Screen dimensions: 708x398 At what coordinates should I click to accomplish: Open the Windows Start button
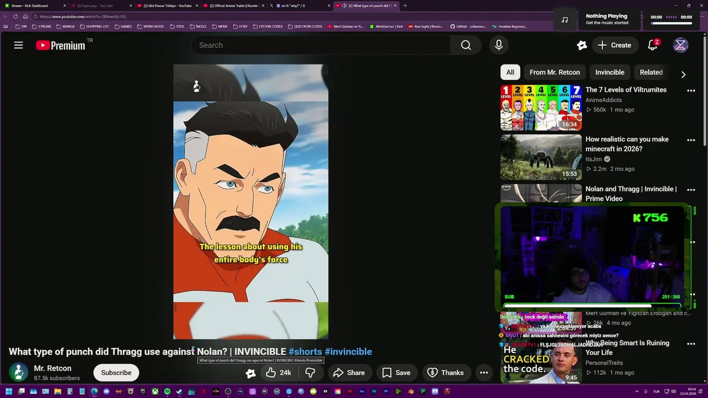point(9,391)
